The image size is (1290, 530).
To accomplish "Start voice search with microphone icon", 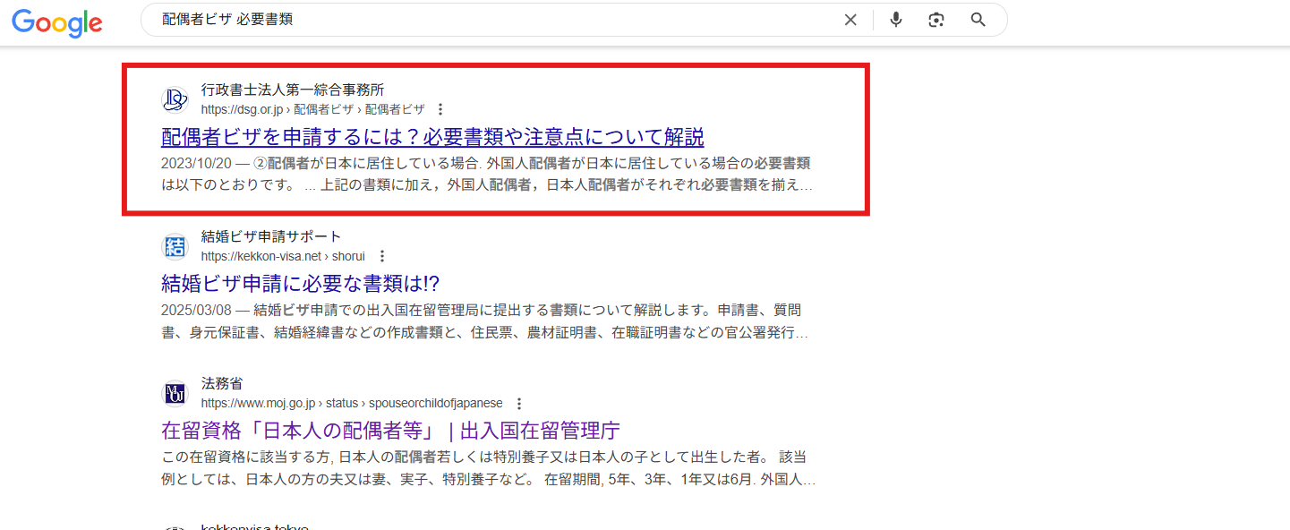I will coord(896,20).
